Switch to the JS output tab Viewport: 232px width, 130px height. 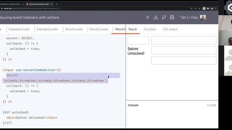click(150, 29)
